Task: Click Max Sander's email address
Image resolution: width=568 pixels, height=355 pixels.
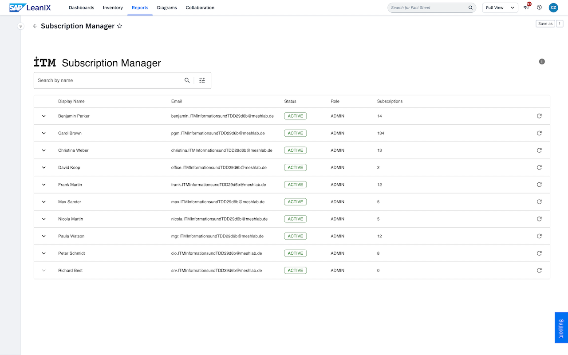Action: [218, 202]
